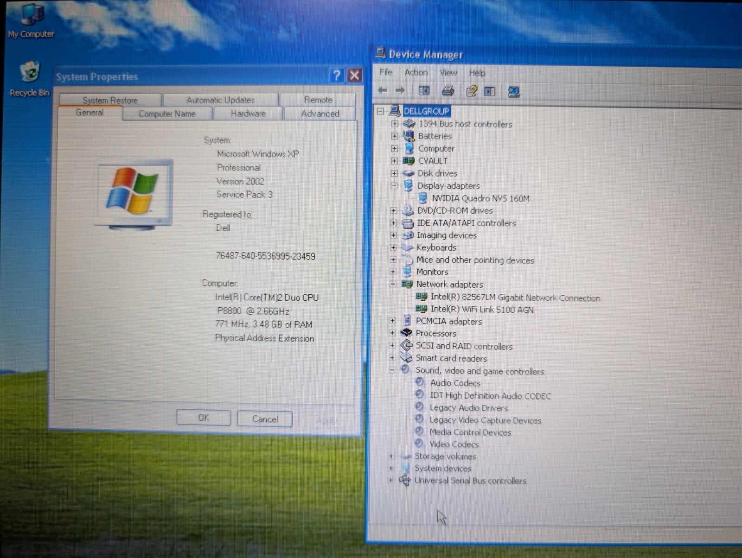Select Legacy Video Capture Devices entry
Image resolution: width=742 pixels, height=558 pixels.
point(485,420)
